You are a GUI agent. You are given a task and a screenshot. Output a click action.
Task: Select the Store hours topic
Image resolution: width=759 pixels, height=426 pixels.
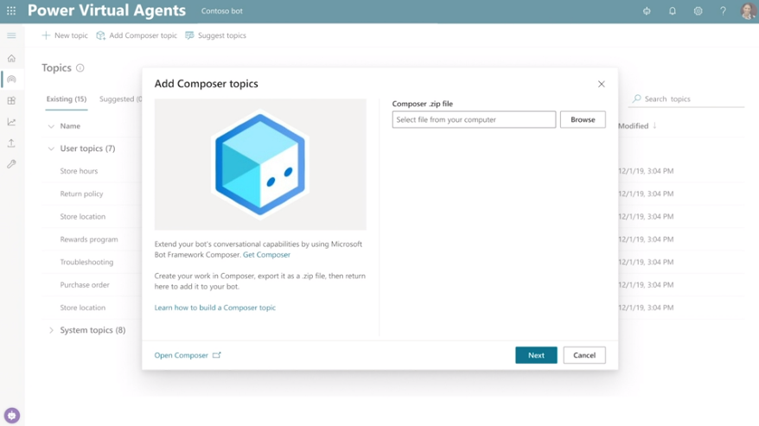tap(79, 171)
